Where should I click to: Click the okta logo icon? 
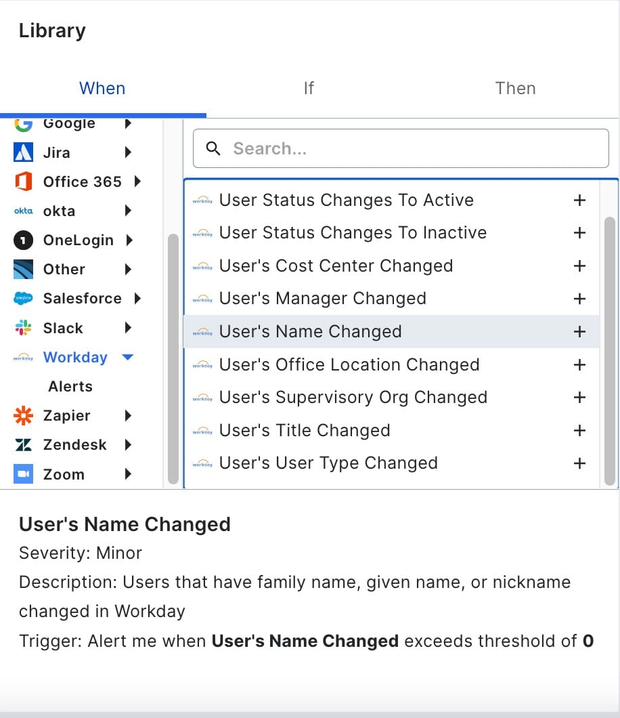click(x=23, y=211)
